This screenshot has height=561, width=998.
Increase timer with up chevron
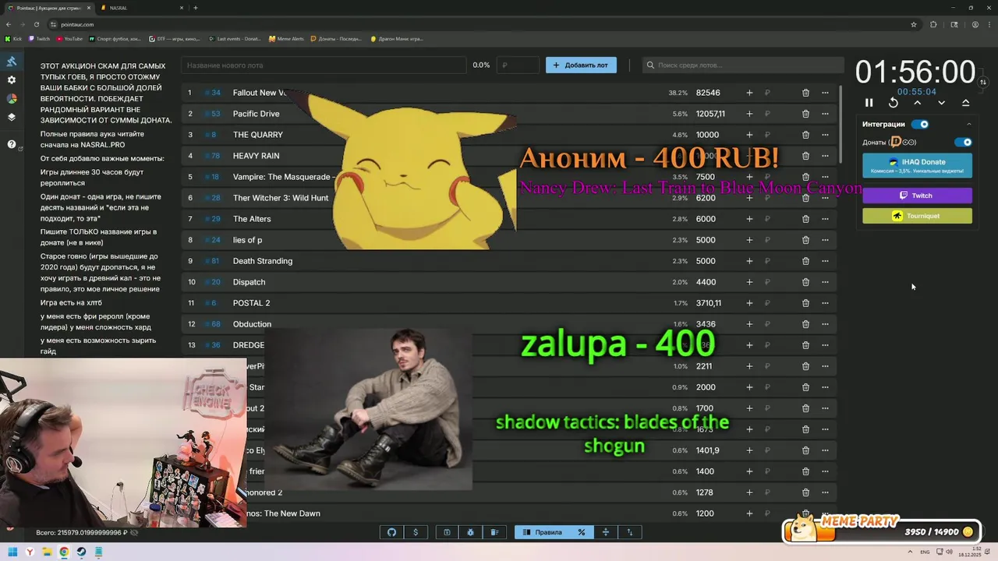918,103
